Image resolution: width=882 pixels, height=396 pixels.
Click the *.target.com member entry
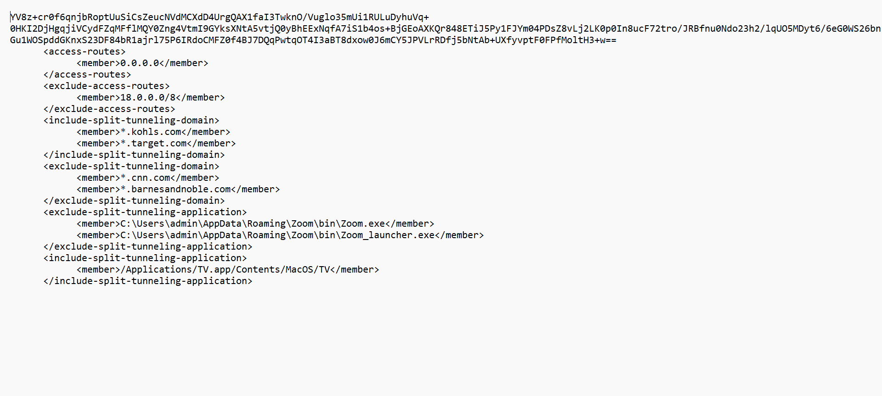(156, 144)
